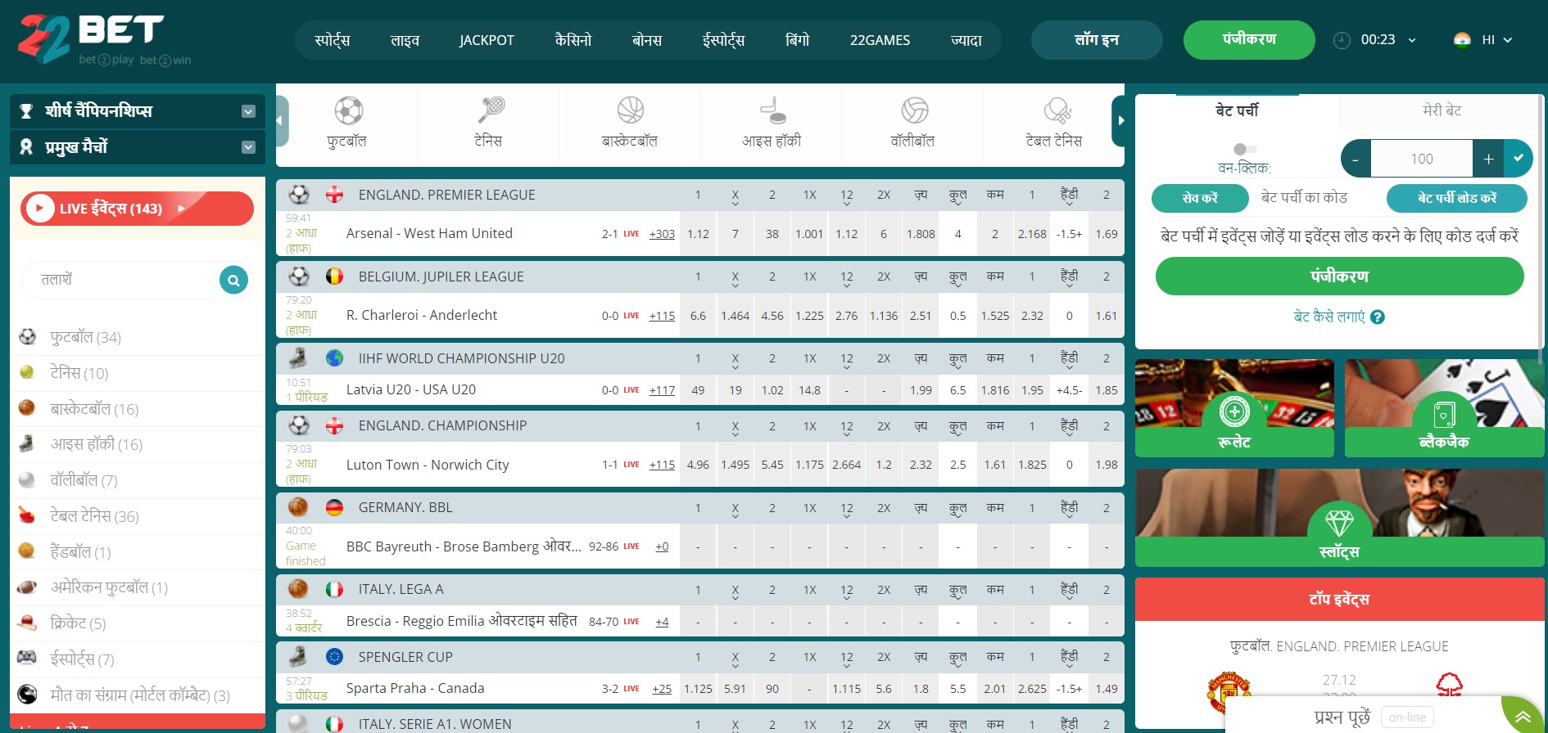Decrease stake with the minus button
Viewport: 1548px width, 733px height.
pos(1356,158)
